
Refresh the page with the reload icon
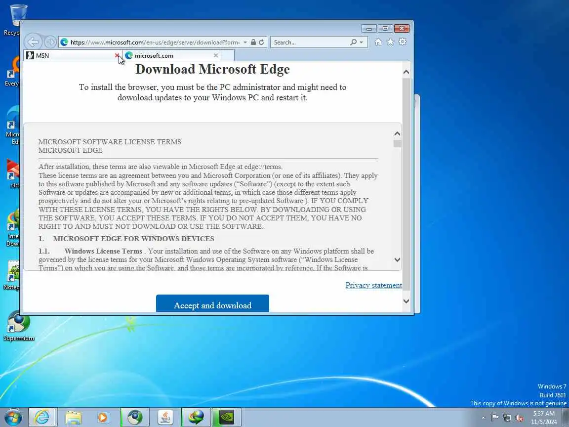[261, 42]
